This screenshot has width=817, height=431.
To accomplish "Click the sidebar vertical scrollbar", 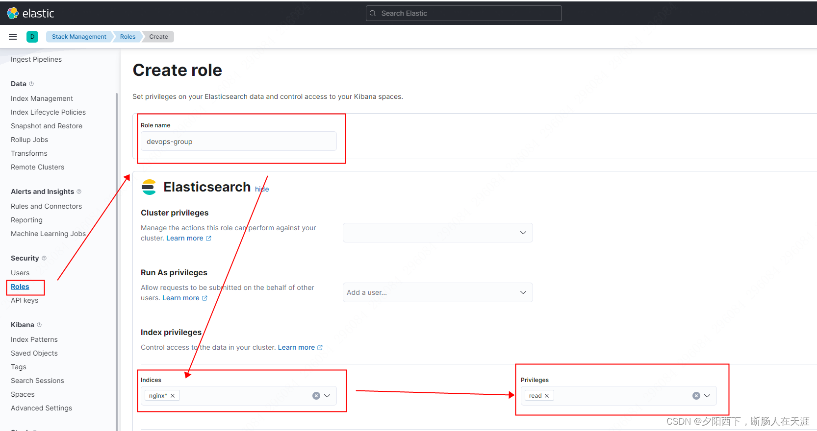I will [117, 262].
